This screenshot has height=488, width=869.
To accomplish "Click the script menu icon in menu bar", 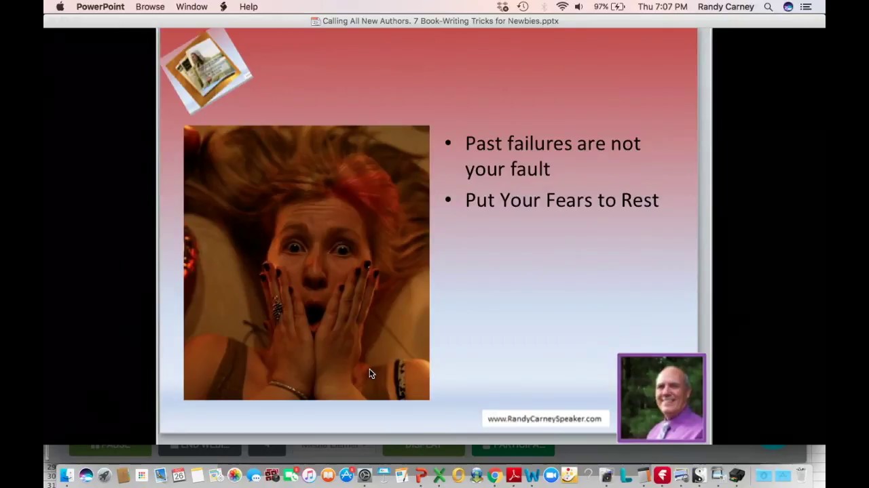I will pos(223,7).
